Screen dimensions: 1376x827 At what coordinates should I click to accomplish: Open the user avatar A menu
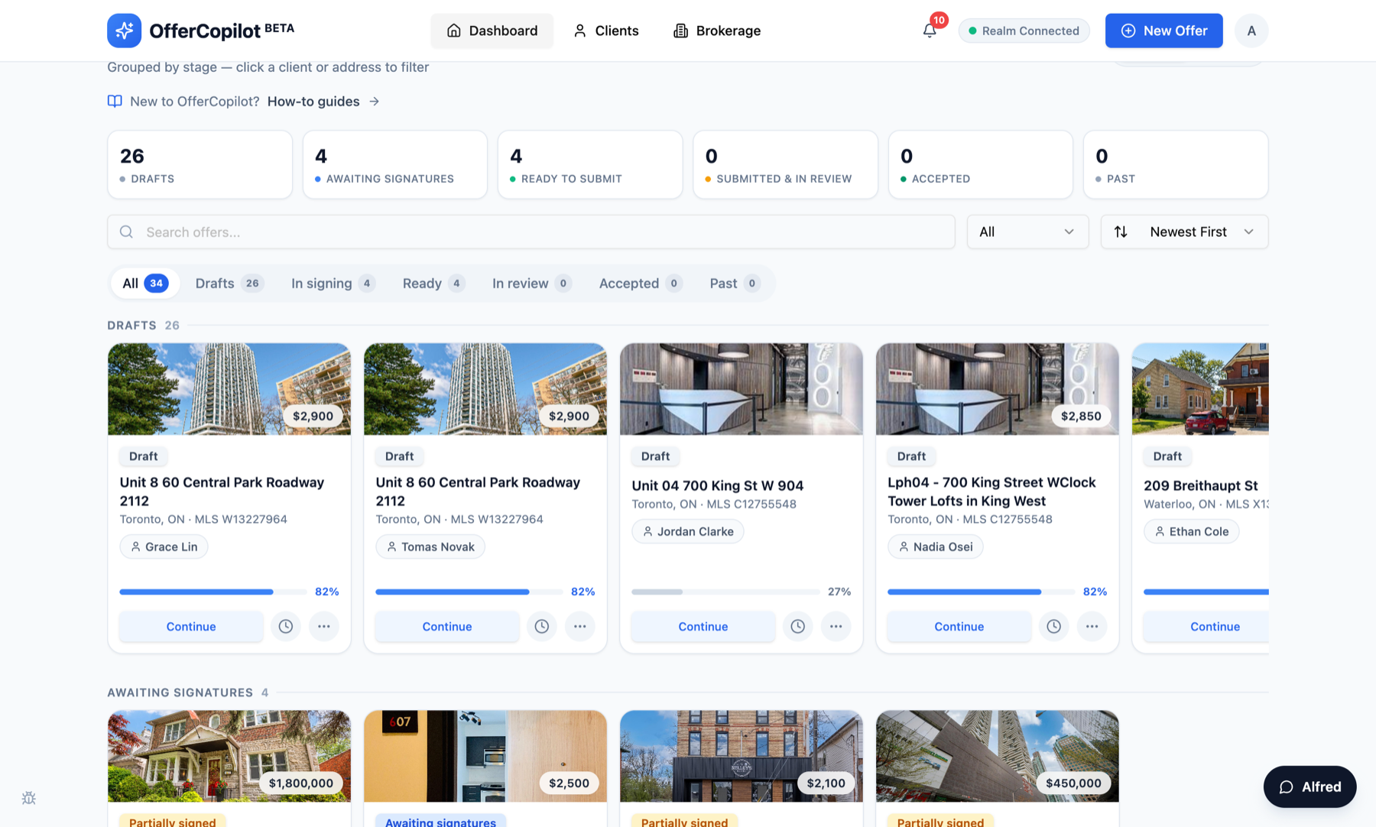[1251, 31]
